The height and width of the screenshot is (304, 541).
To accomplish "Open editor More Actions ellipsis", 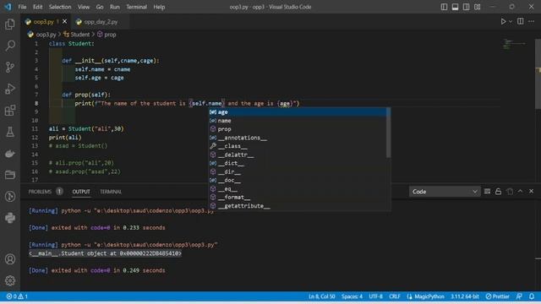I will click(x=532, y=21).
